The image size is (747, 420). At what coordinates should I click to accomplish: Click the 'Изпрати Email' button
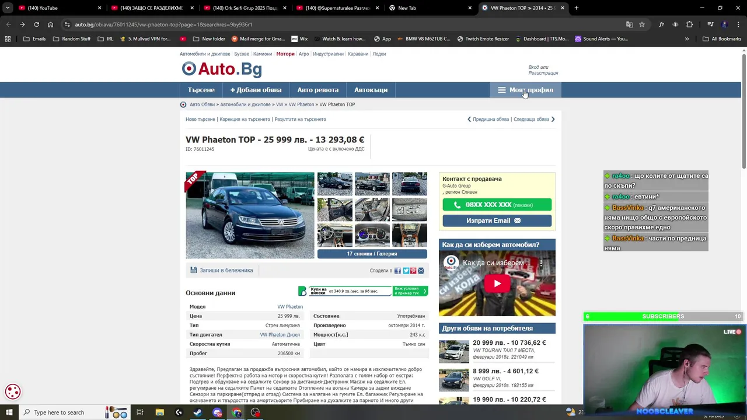(497, 220)
